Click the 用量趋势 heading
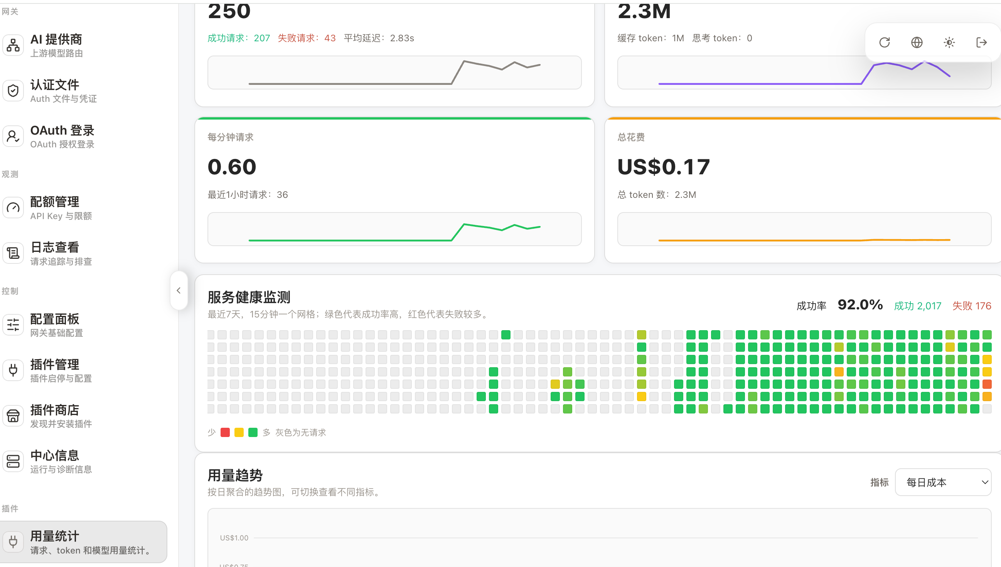This screenshot has width=1001, height=567. coord(235,476)
